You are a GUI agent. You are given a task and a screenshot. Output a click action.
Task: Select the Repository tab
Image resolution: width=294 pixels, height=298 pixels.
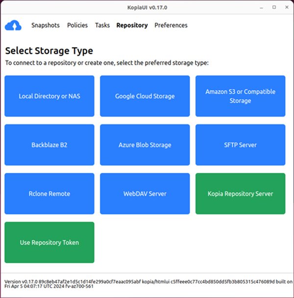(132, 26)
